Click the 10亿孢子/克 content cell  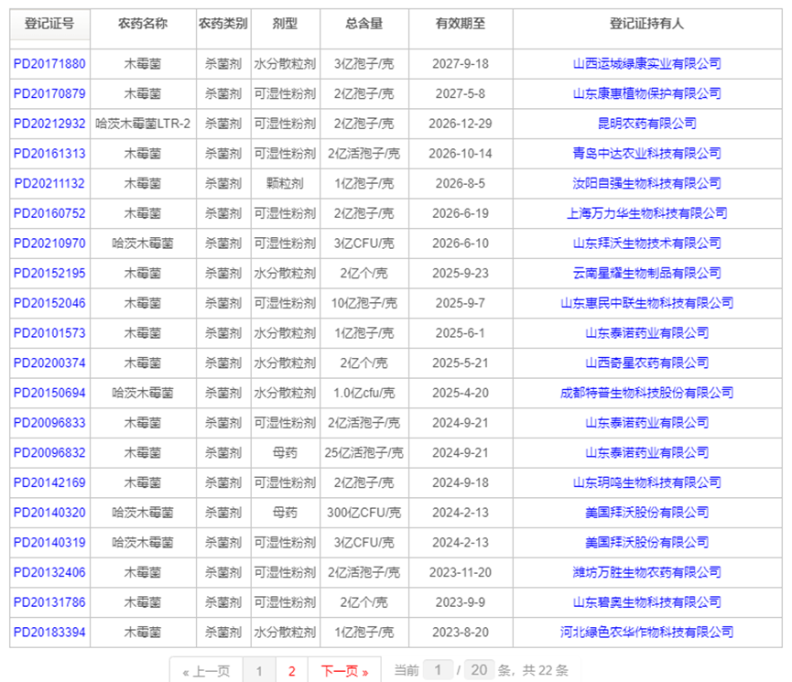(x=364, y=303)
